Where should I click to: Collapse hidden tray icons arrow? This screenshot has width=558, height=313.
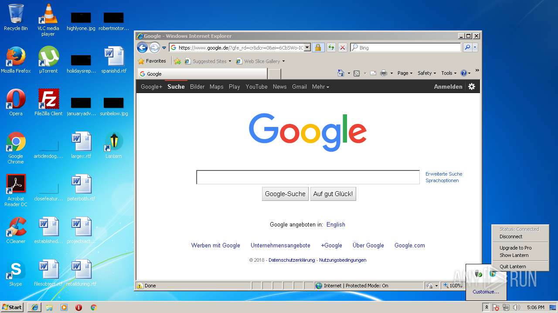pyautogui.click(x=487, y=307)
